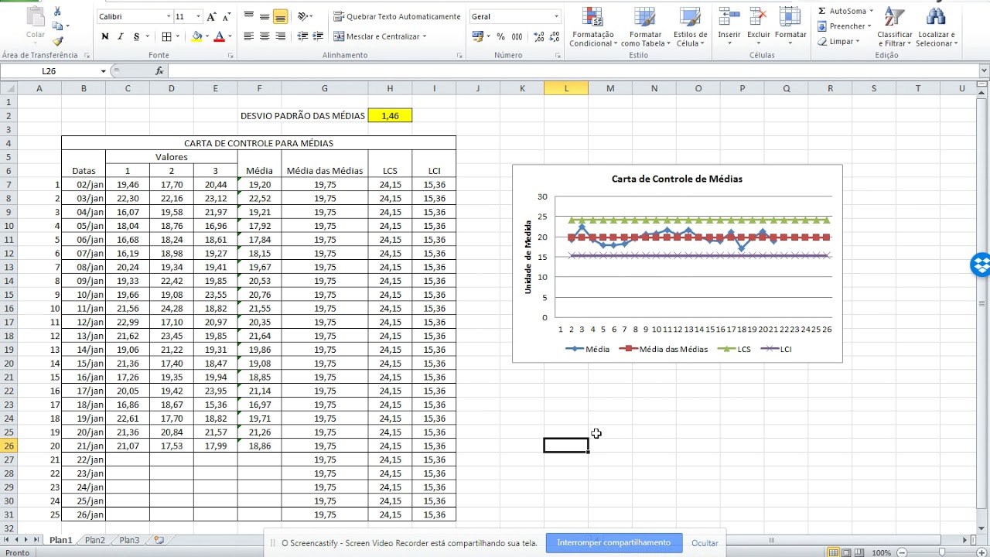Toggle underline (S) formatting
This screenshot has height=557, width=990.
[x=136, y=36]
